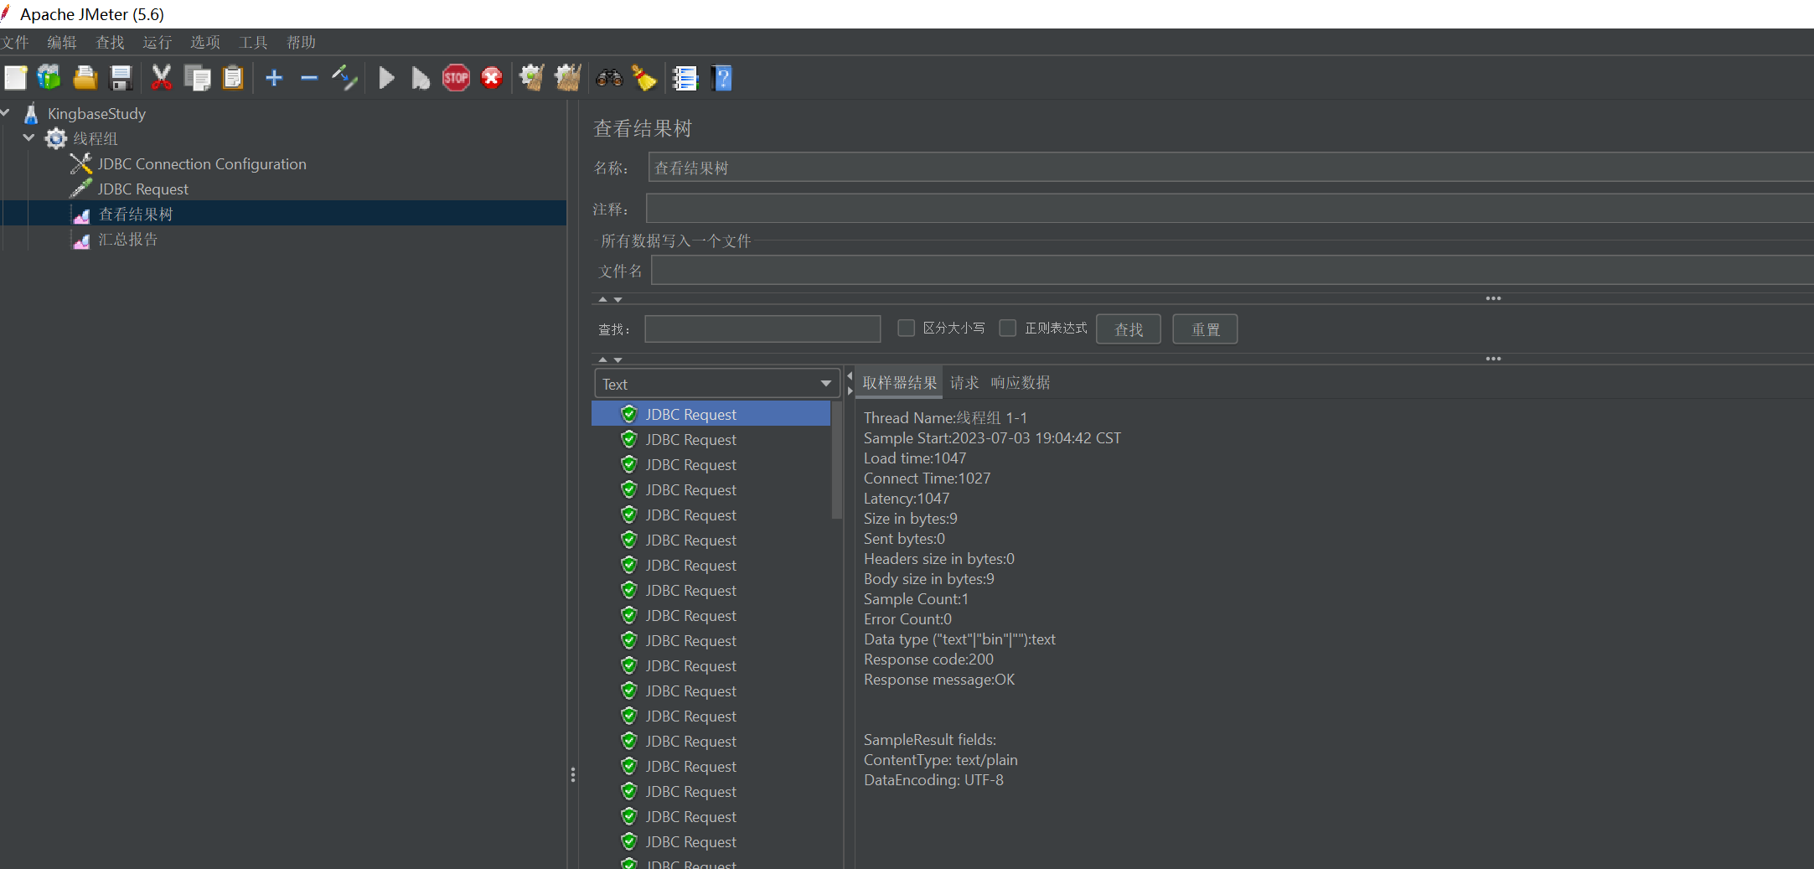1814x869 pixels.
Task: Click the 文件名 filename input field
Action: coord(1233,270)
